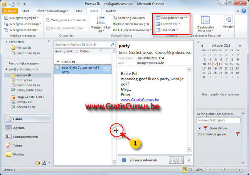Screen dimensions: 249x175
Task: Click Nieuwe taak typen input field
Action: pyautogui.click(x=218, y=120)
